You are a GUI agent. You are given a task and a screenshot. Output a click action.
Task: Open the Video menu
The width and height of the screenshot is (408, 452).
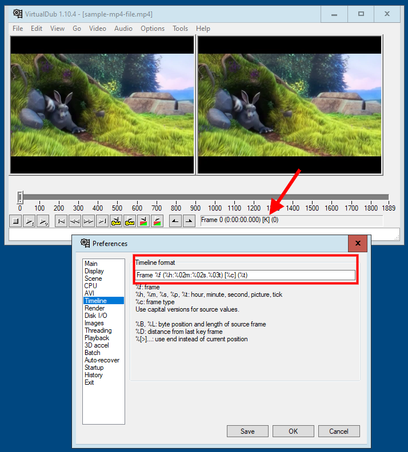pos(98,29)
